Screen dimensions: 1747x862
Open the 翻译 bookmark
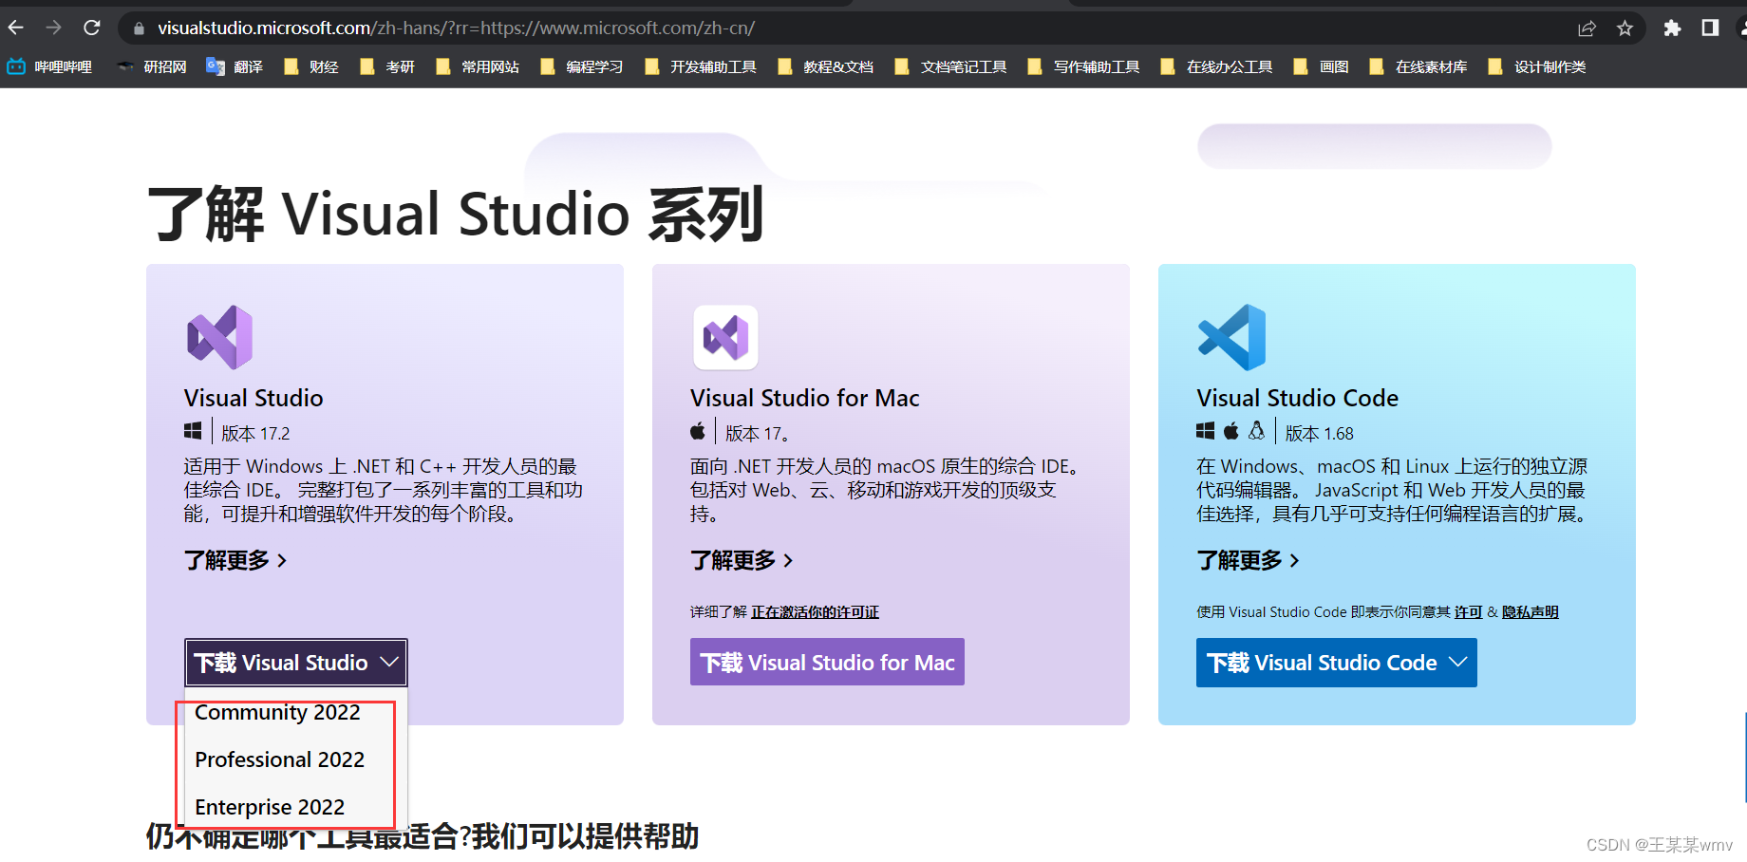pos(235,66)
